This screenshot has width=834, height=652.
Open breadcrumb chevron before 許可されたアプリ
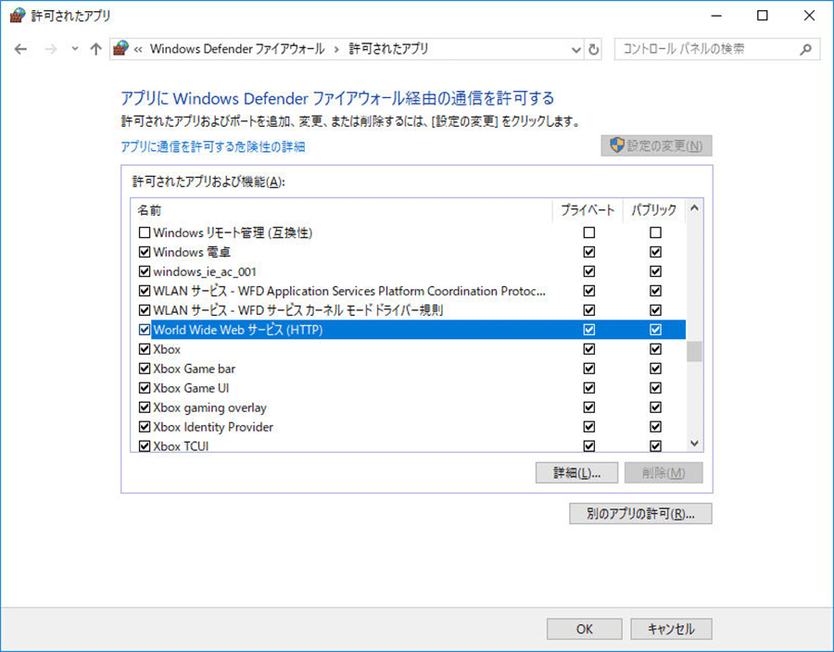[x=336, y=49]
